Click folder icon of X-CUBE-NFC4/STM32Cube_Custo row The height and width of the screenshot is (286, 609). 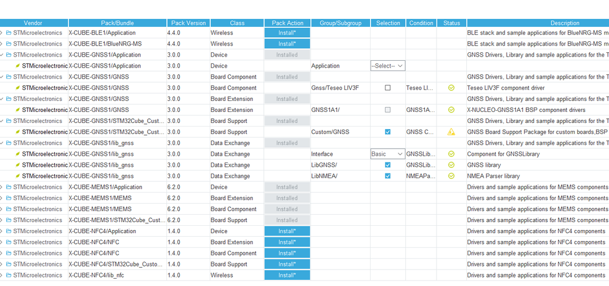pyautogui.click(x=9, y=264)
